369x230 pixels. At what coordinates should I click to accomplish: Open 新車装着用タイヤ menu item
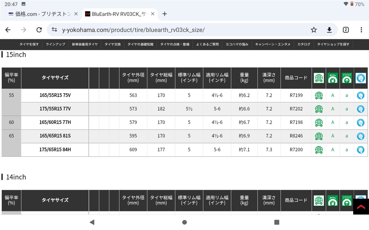click(85, 44)
